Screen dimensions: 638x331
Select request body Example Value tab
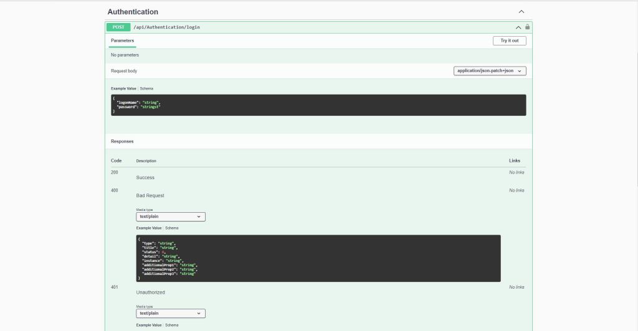pyautogui.click(x=123, y=88)
